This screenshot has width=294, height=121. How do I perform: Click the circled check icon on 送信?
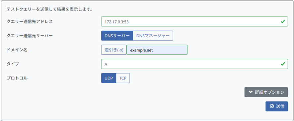[272, 106]
